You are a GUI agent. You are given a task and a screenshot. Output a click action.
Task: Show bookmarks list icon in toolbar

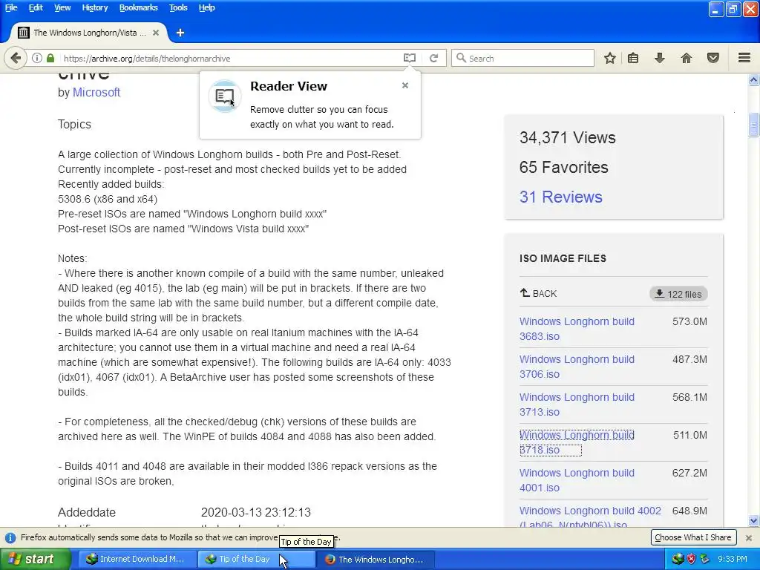pyautogui.click(x=633, y=58)
